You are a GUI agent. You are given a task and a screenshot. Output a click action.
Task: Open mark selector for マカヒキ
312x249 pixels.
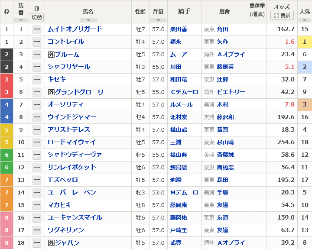pyautogui.click(x=37, y=205)
